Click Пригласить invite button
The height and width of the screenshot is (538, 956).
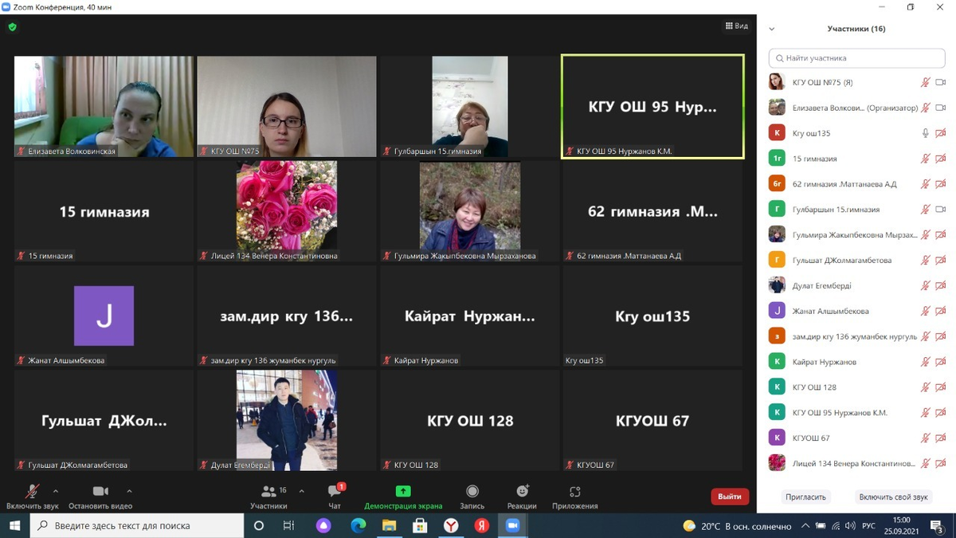(805, 497)
